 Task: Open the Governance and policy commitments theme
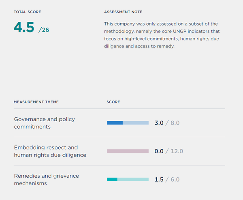pyautogui.click(x=44, y=123)
